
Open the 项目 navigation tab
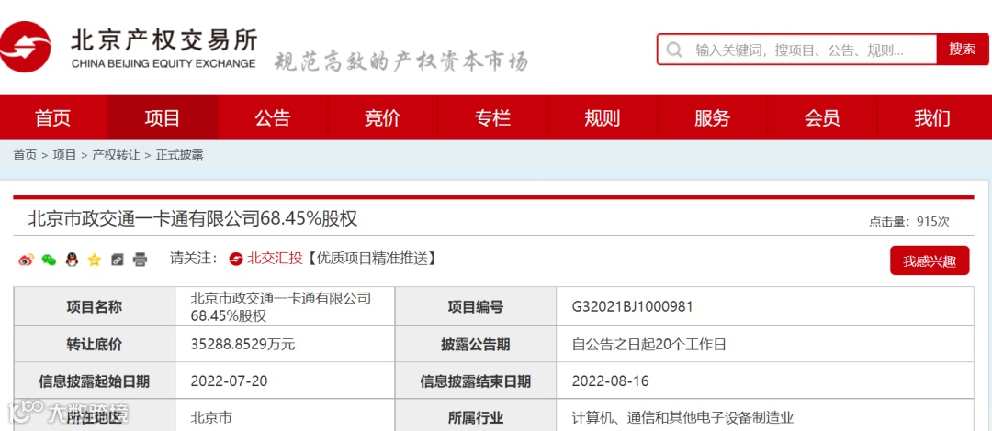coord(163,117)
